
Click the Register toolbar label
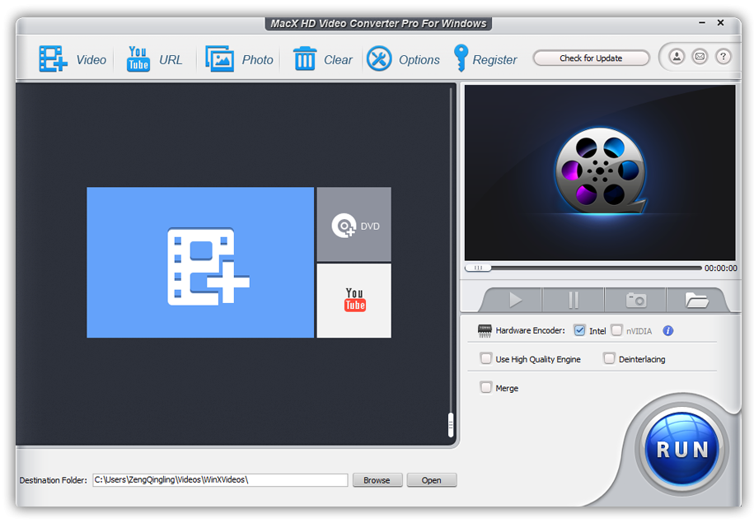494,60
